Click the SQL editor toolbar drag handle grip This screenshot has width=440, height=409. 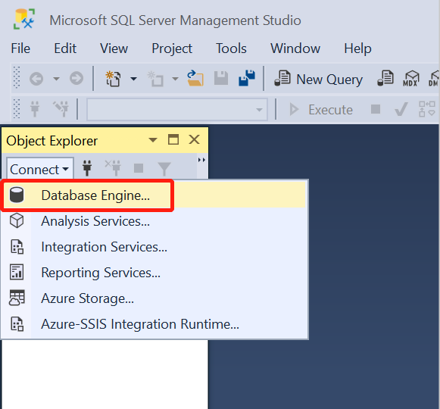click(x=17, y=108)
